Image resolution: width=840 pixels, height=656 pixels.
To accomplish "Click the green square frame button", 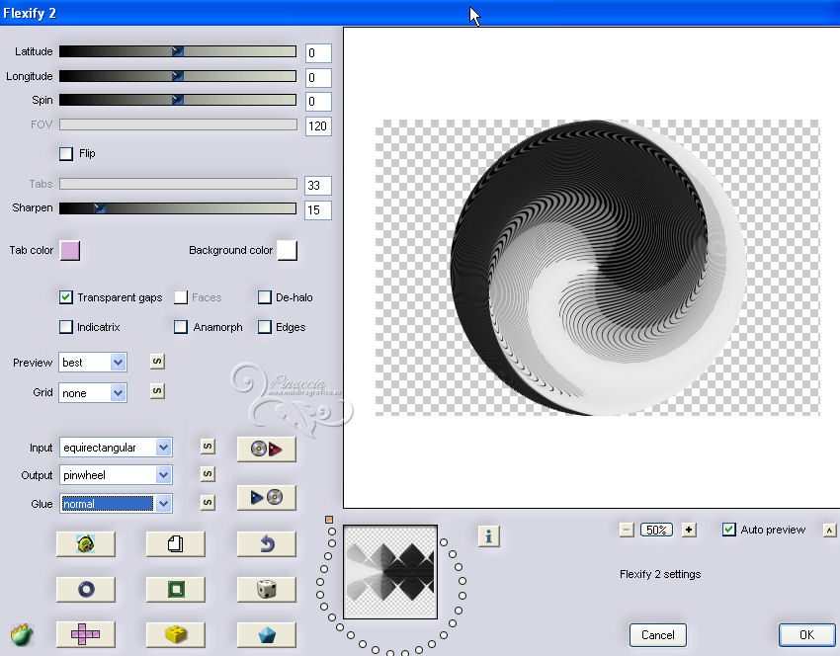I will (175, 589).
